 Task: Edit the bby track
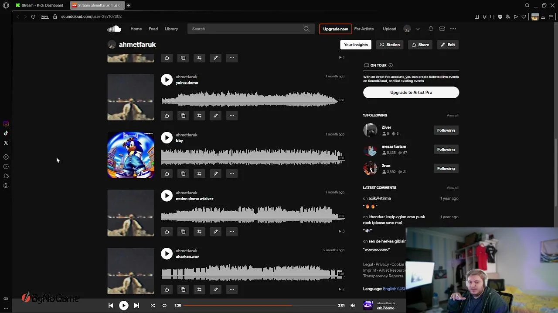(x=215, y=173)
